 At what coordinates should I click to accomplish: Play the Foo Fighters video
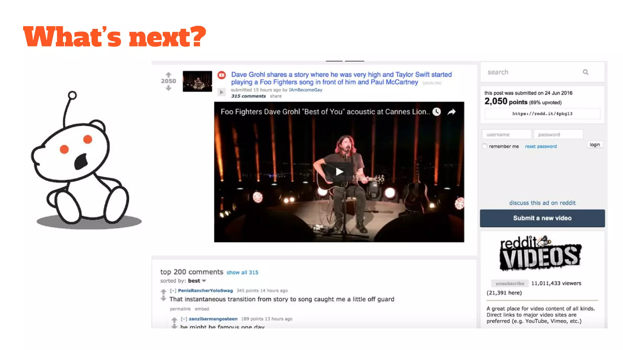[x=339, y=172]
